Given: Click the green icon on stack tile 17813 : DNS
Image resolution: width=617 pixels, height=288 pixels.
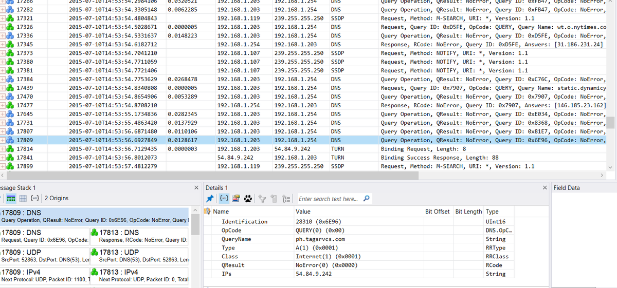Looking at the screenshot, I should 94,232.
